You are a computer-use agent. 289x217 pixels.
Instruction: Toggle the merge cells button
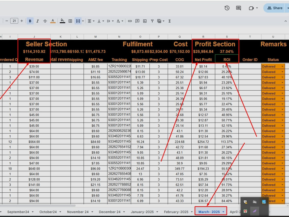point(78,21)
